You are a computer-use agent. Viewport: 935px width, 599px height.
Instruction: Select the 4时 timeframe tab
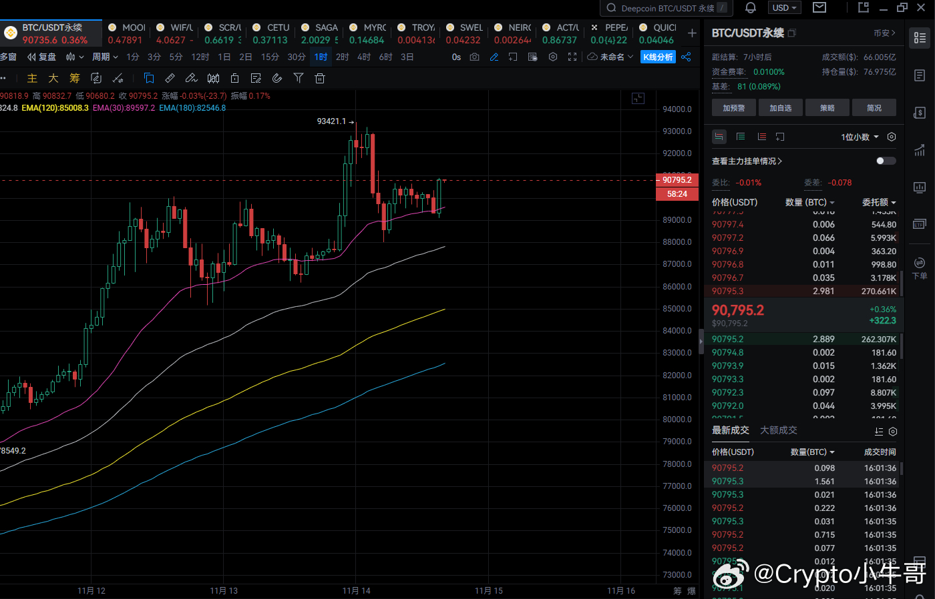[x=364, y=57]
